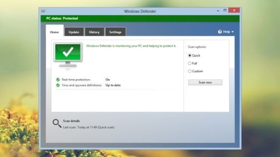
Task: Minimize the Windows Defender window
Action: coord(218,10)
